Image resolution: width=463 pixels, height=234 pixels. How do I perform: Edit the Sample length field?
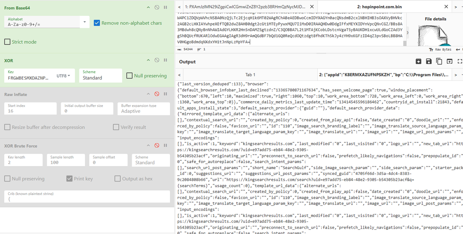pyautogui.click(x=66, y=160)
